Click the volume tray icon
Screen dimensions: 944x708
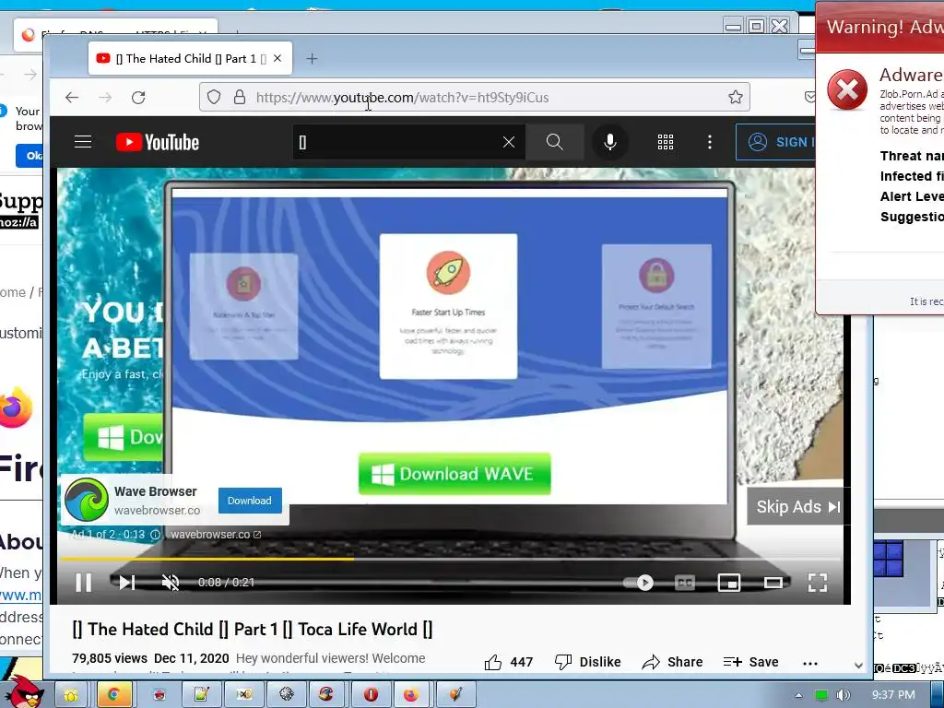844,695
